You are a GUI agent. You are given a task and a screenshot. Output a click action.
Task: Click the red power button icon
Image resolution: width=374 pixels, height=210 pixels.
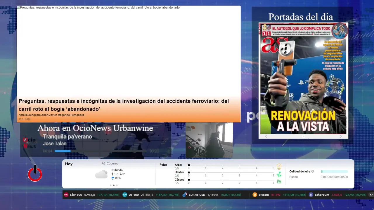coord(35,173)
